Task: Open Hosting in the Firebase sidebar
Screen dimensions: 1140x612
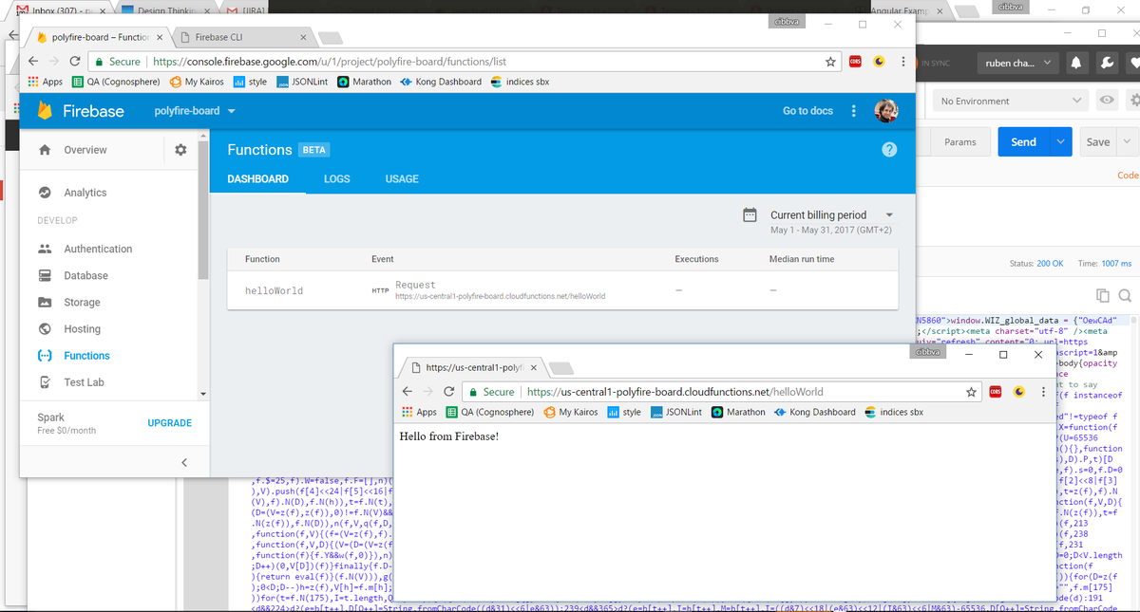Action: (82, 328)
